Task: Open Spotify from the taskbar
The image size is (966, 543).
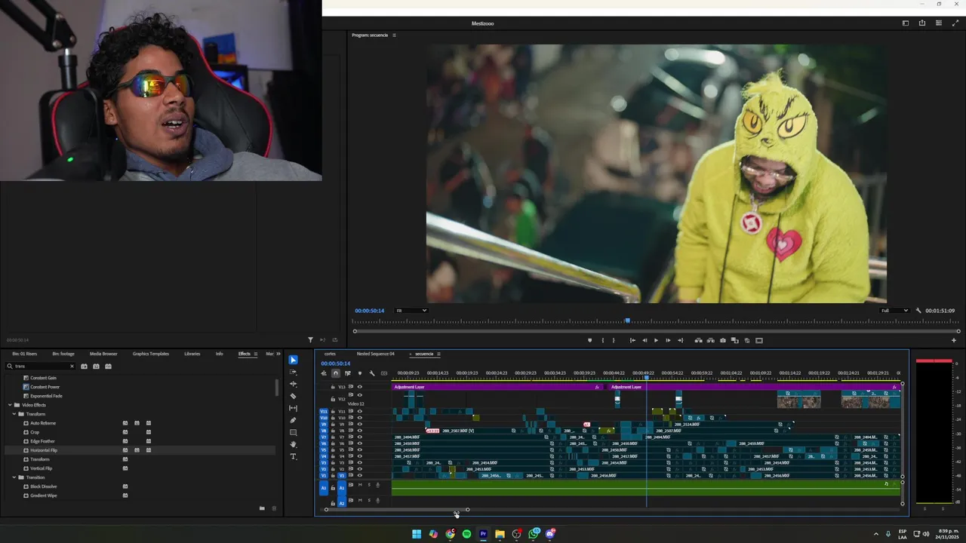Action: pos(466,534)
